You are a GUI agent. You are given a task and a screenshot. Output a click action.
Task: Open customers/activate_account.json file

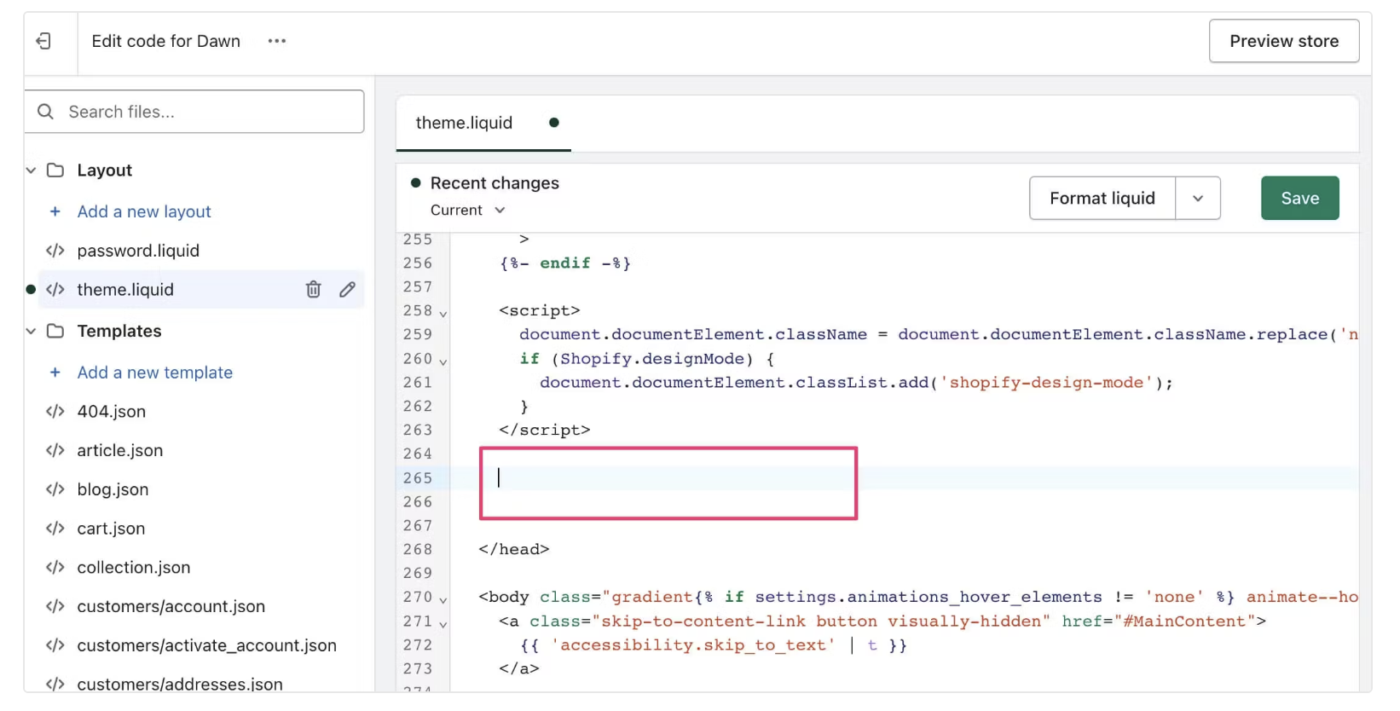207,646
